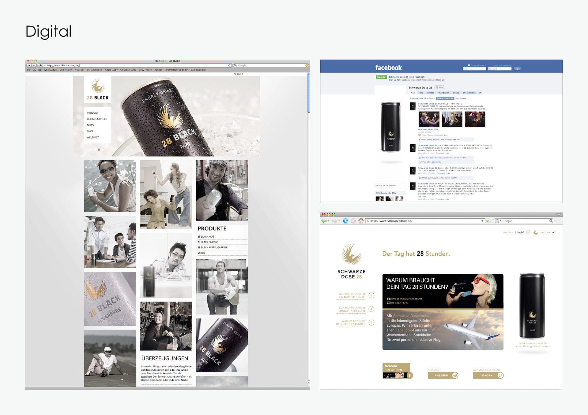Screen dimensions: 588x415
Task: Open the bookmarks book icon in Safari
Action: coord(34,70)
